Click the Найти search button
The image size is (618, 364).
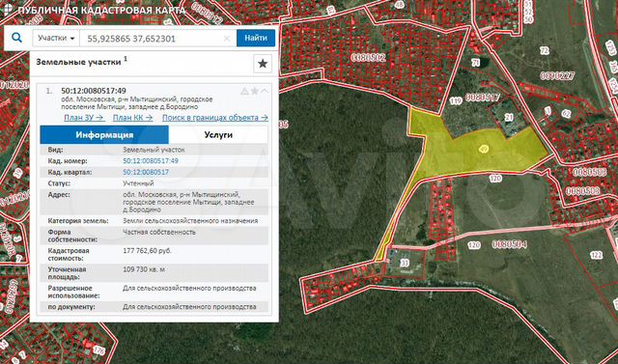point(256,39)
